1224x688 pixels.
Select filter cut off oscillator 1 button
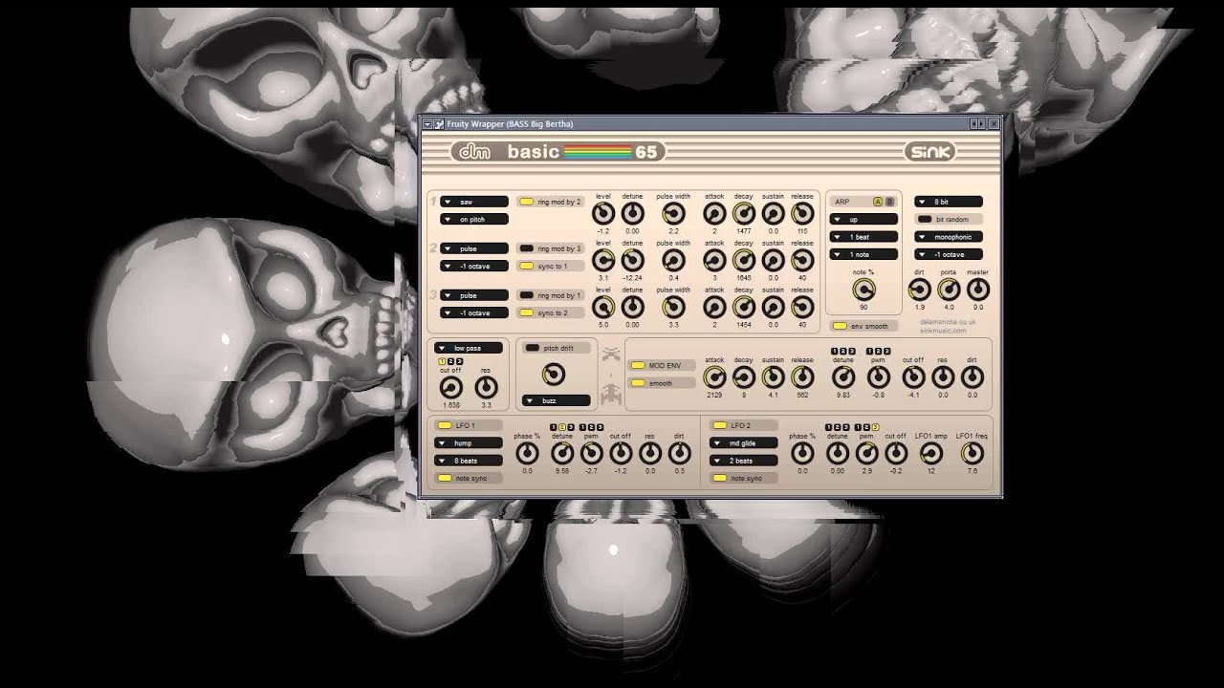(442, 361)
